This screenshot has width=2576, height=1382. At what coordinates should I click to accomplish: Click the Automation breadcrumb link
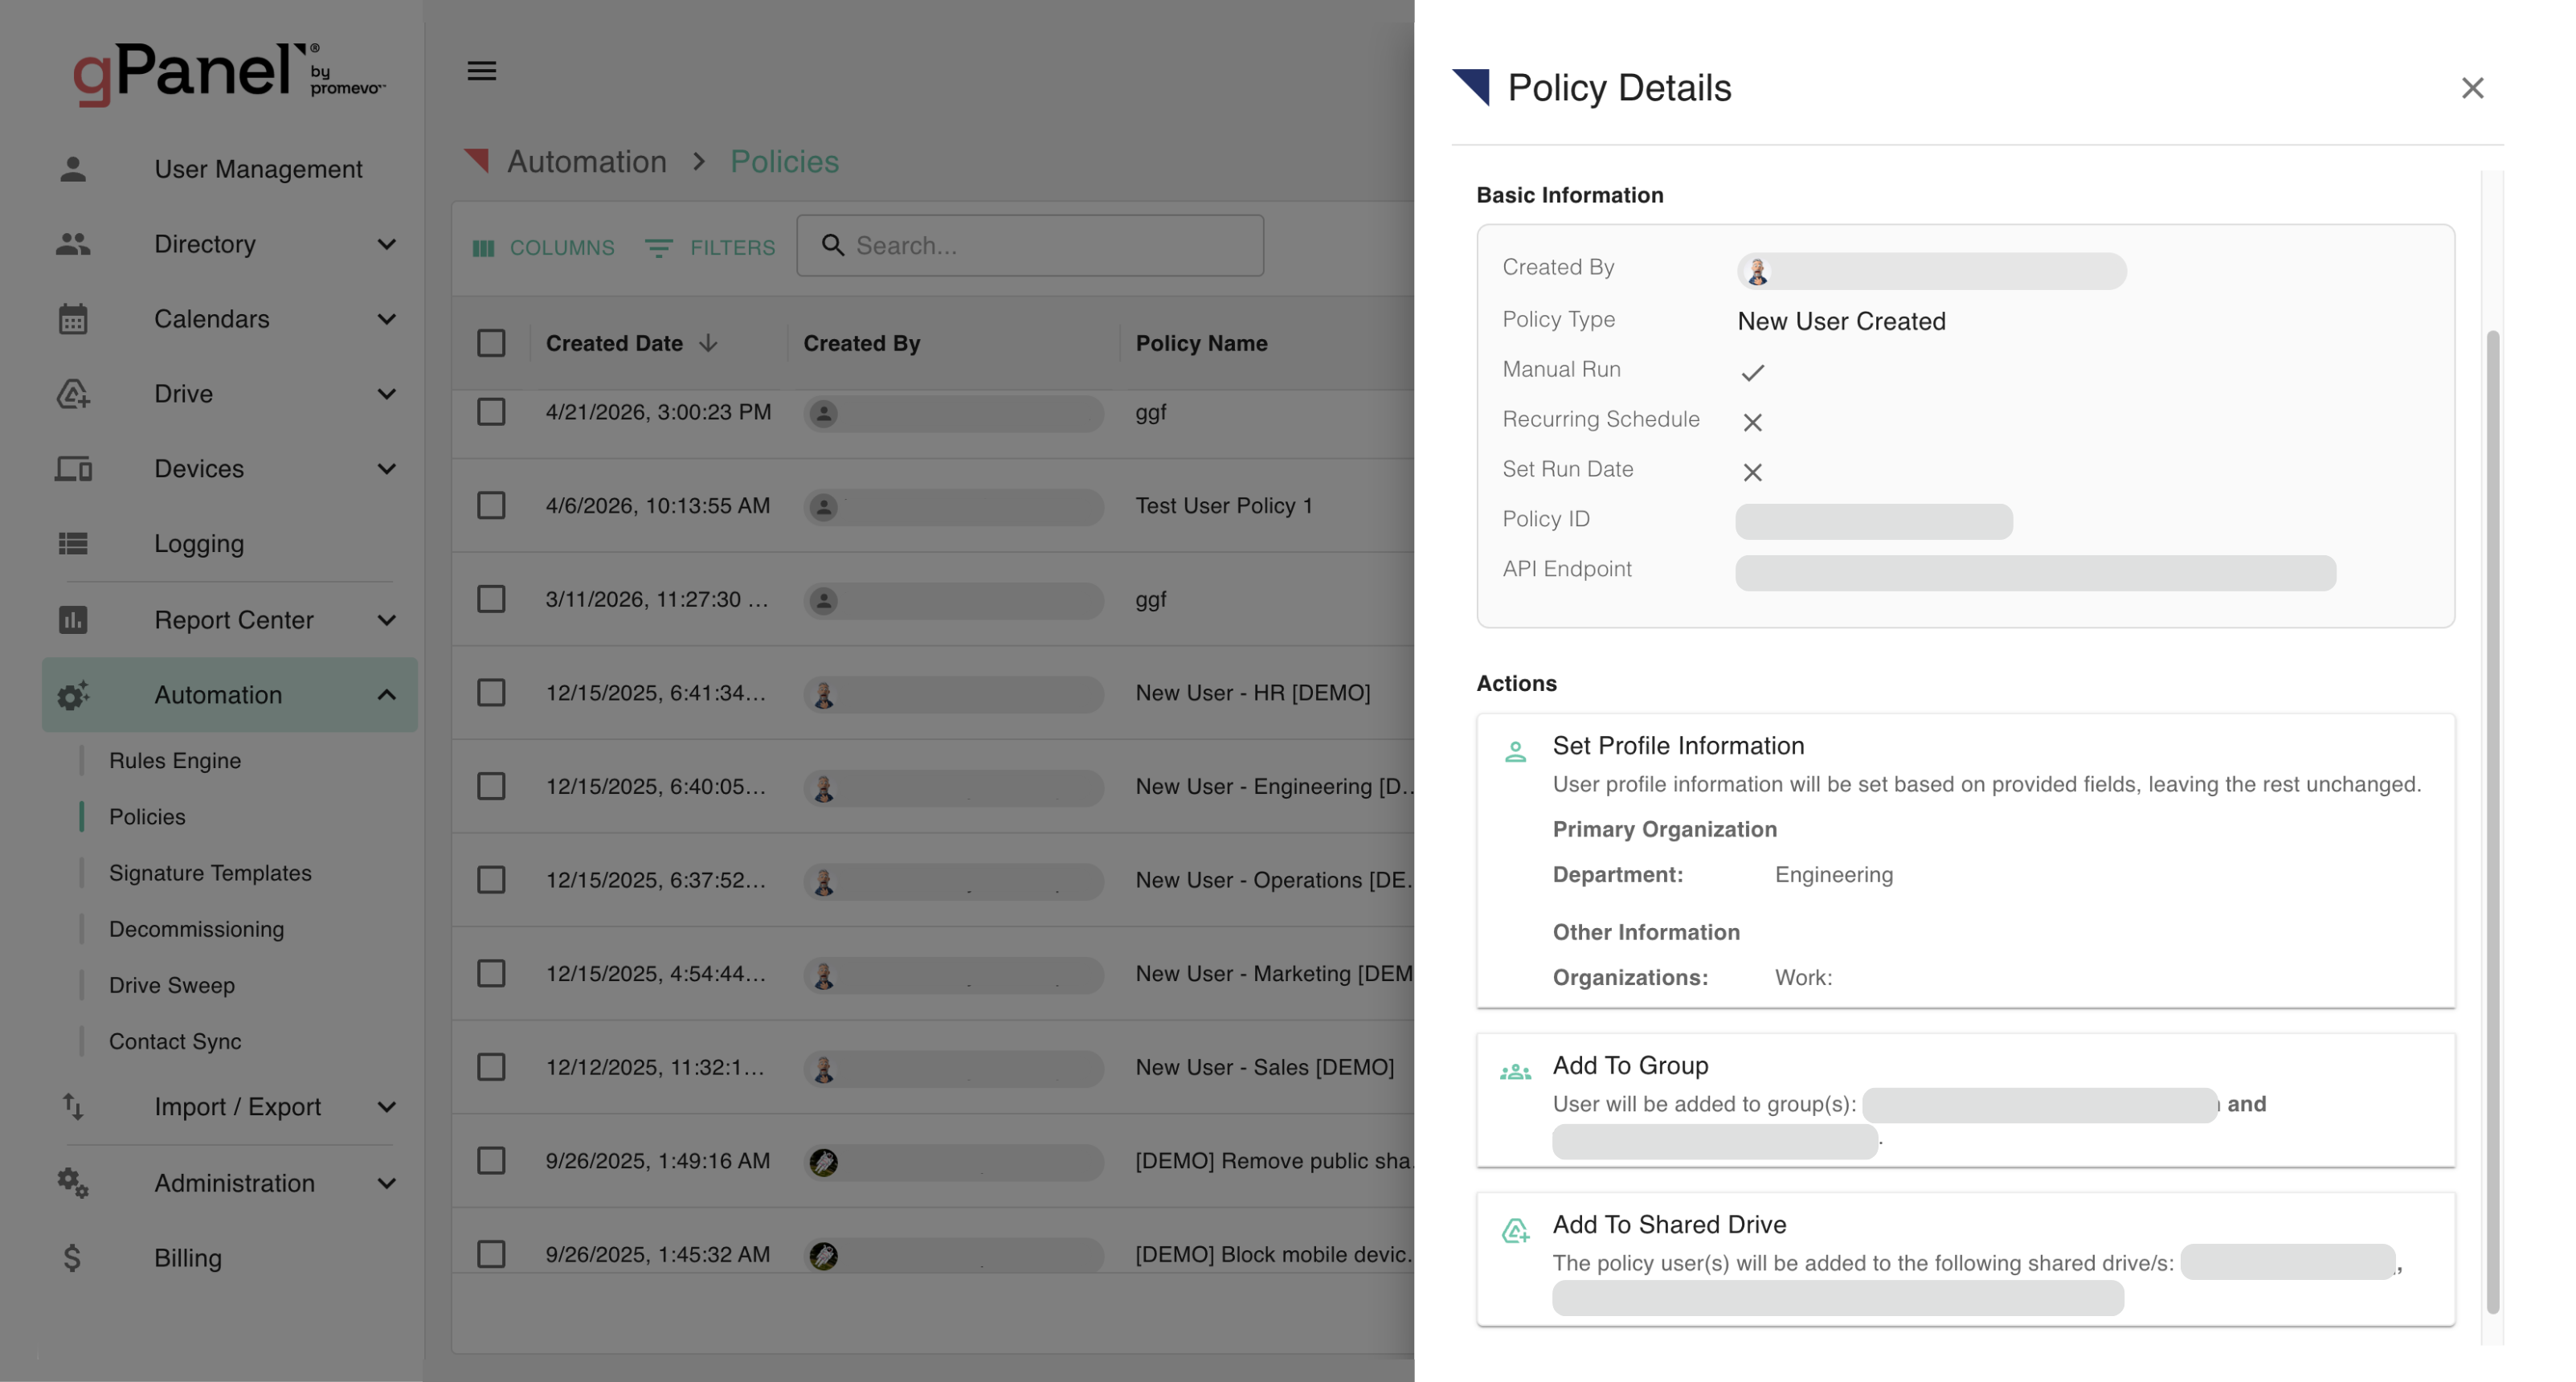click(x=586, y=162)
